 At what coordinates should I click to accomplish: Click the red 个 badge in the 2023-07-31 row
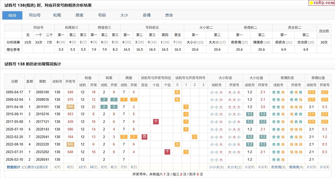pos(167,152)
